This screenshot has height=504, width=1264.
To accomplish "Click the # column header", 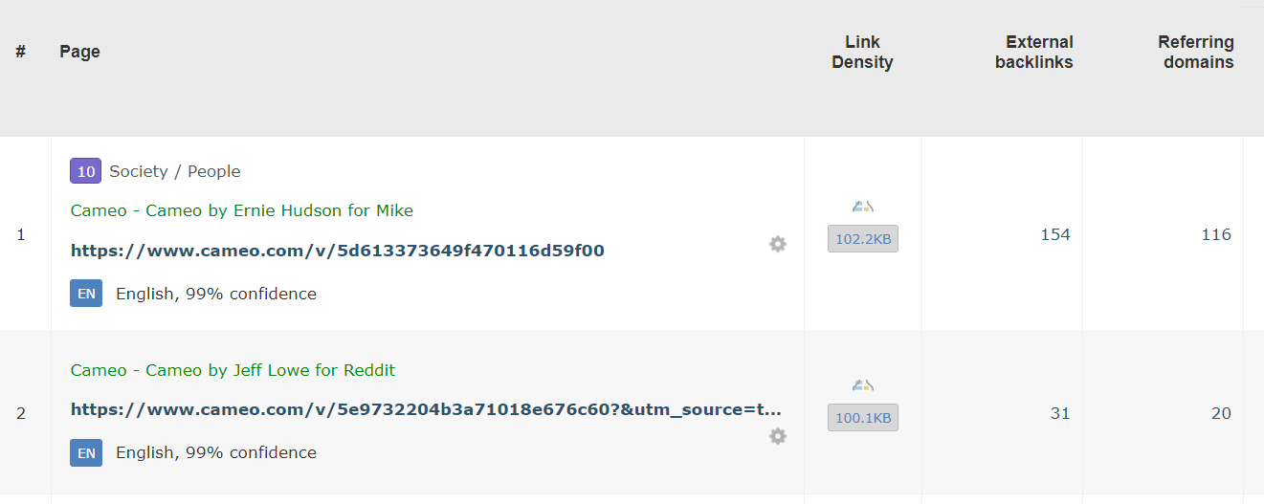I will coord(20,52).
